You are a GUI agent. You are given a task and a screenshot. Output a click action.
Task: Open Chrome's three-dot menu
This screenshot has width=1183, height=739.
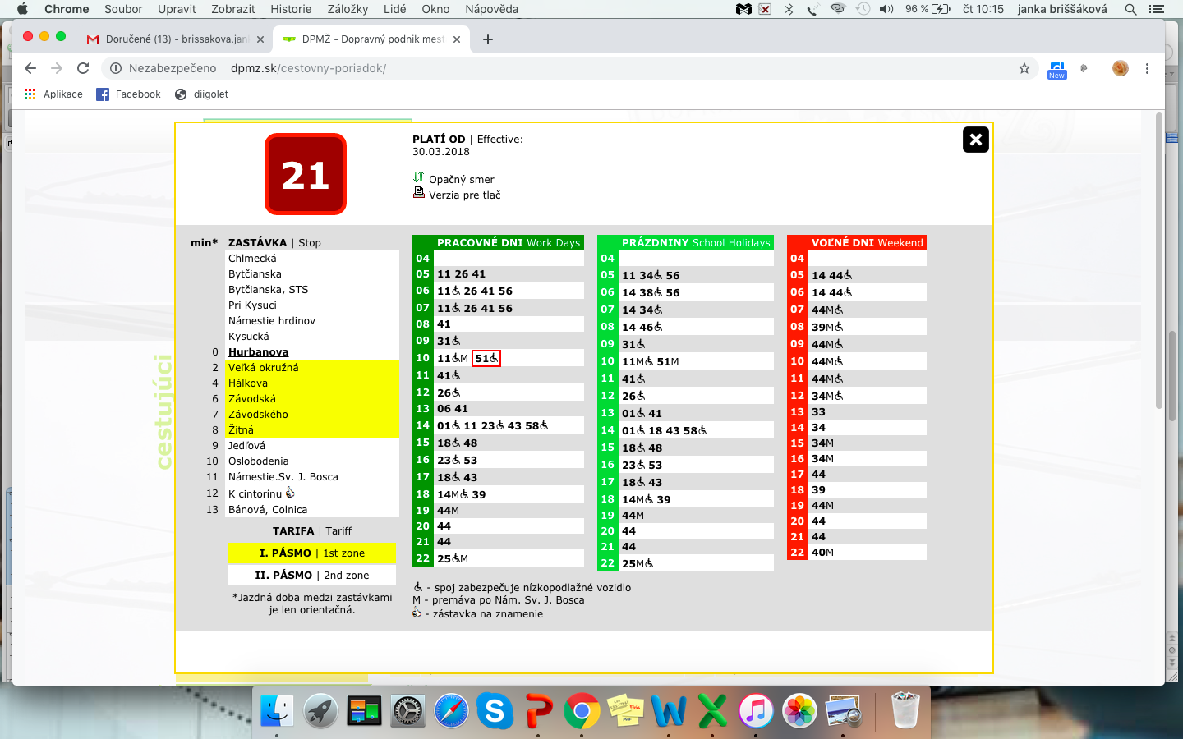click(x=1147, y=68)
